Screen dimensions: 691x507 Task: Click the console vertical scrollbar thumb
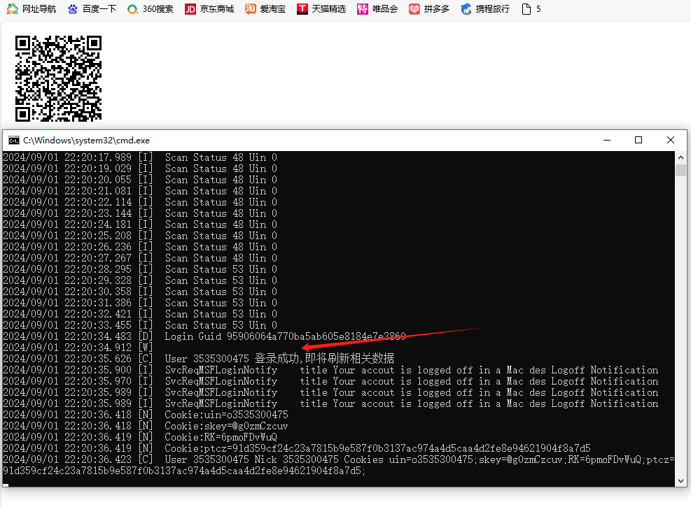tap(680, 171)
